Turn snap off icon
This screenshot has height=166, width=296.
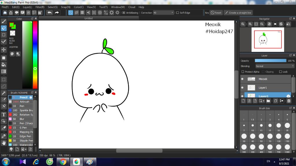[71, 13]
